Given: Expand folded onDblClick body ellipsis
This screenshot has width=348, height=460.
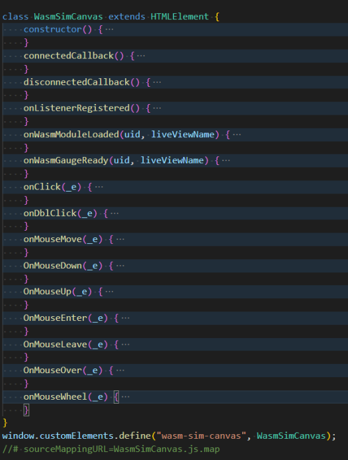Looking at the screenshot, I should click(114, 213).
